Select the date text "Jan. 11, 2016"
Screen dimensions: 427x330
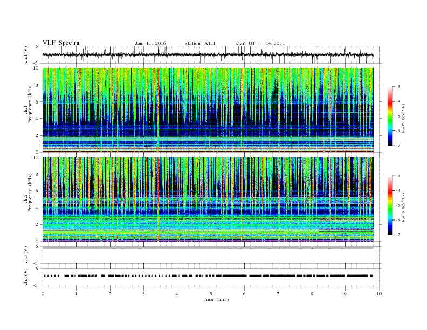point(150,43)
